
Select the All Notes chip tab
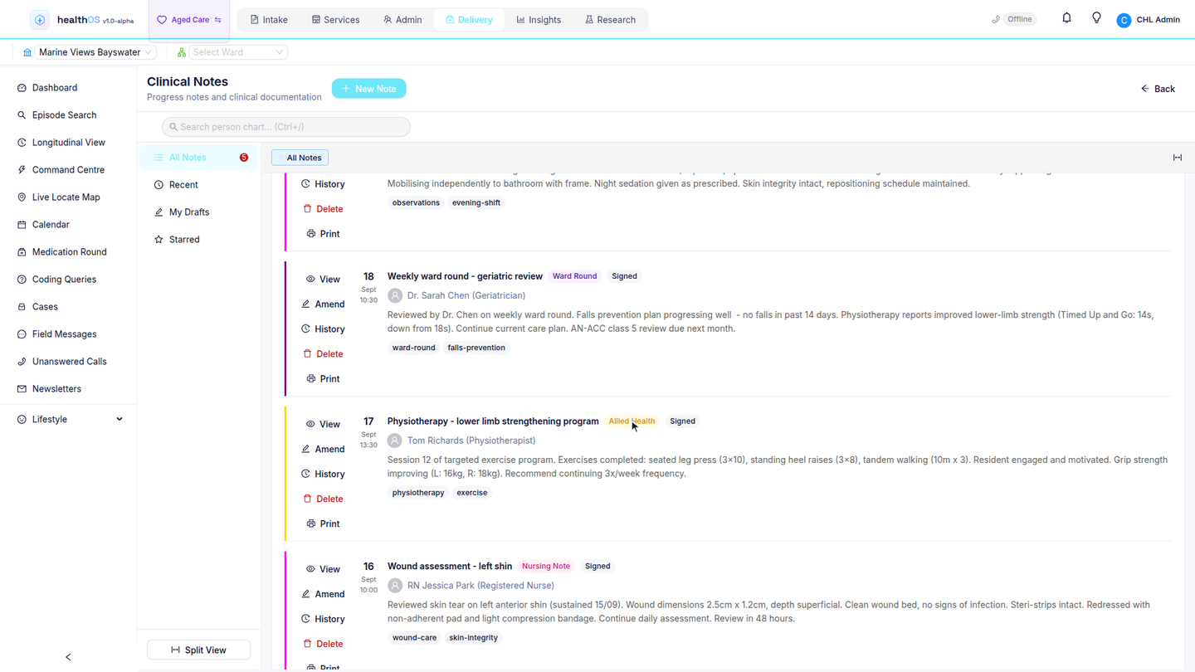300,158
